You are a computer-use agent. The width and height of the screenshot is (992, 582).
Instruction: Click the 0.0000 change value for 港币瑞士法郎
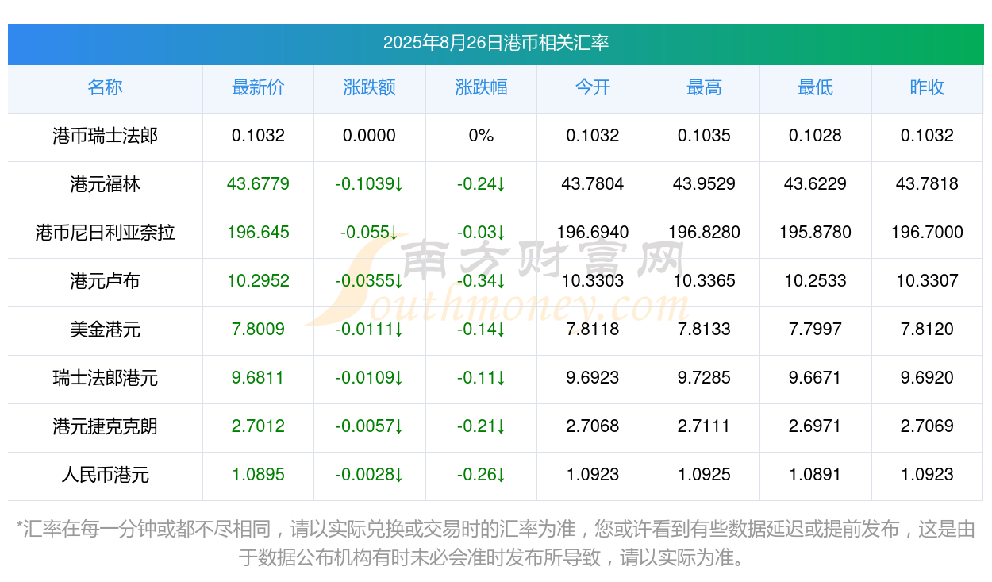(369, 136)
